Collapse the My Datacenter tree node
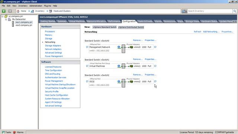Viewport: 238px width, 134px height. point(6,19)
